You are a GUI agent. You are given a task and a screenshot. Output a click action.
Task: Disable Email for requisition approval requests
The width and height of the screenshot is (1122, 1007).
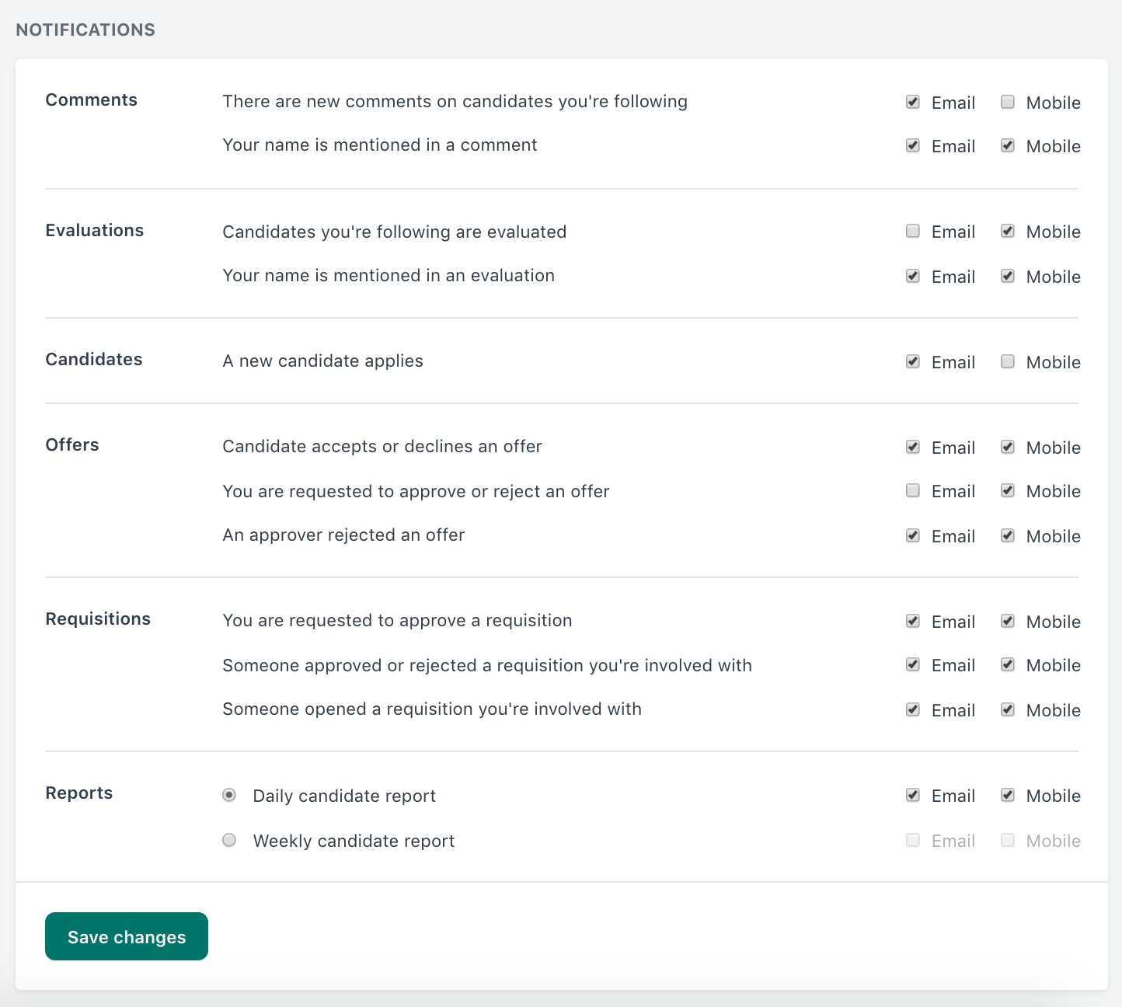[913, 621]
